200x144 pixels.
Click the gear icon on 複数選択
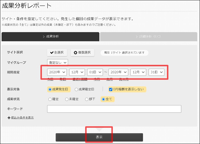pyautogui.click(x=75, y=53)
